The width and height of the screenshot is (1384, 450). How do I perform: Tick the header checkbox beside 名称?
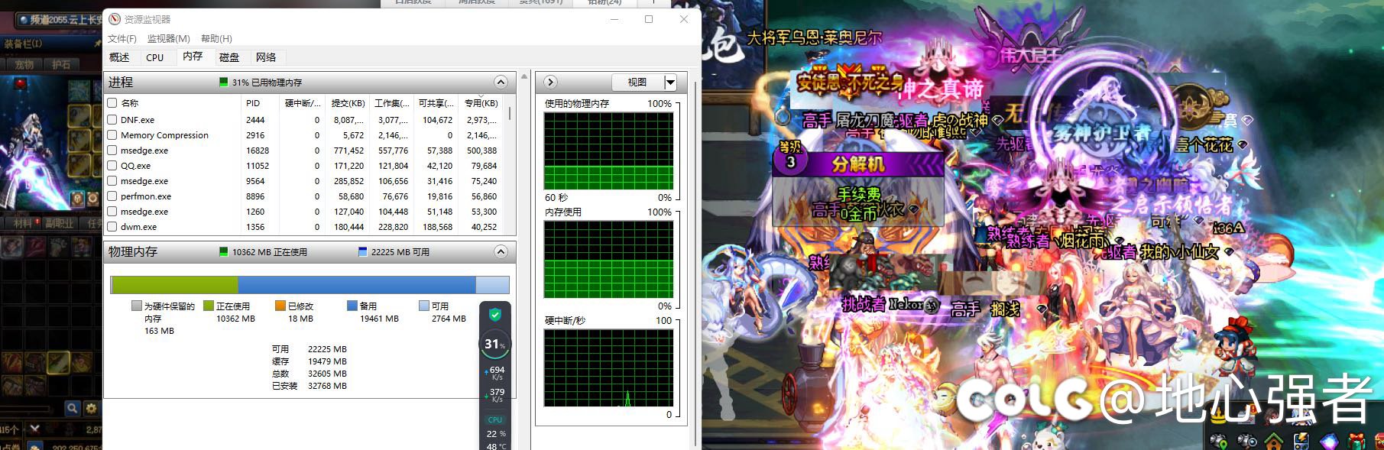point(112,103)
